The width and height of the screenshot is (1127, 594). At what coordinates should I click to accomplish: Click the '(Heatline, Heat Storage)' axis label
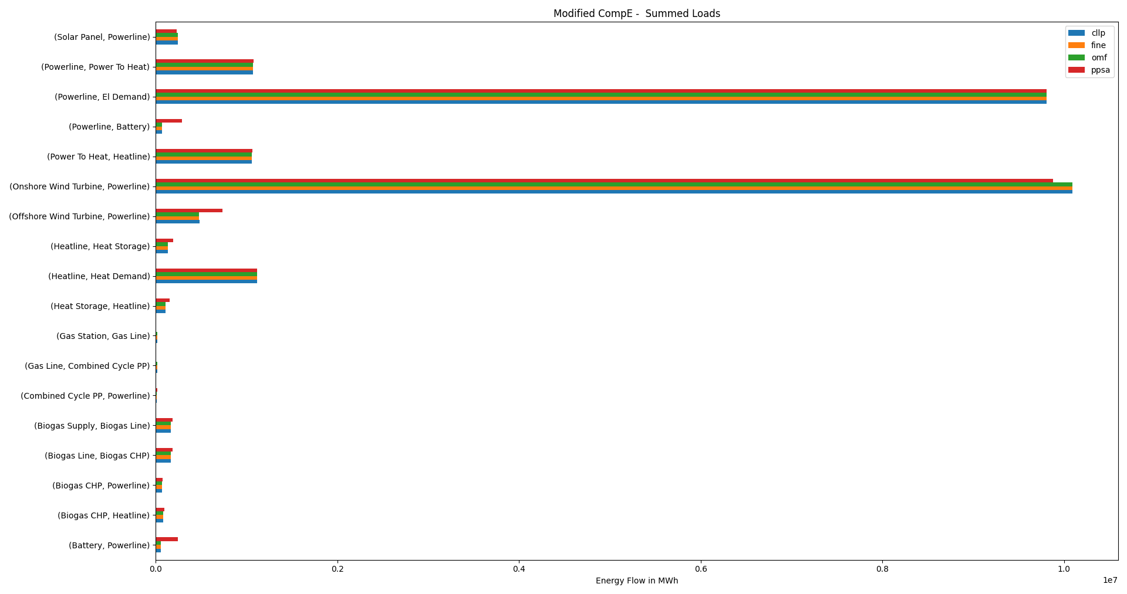pos(100,246)
